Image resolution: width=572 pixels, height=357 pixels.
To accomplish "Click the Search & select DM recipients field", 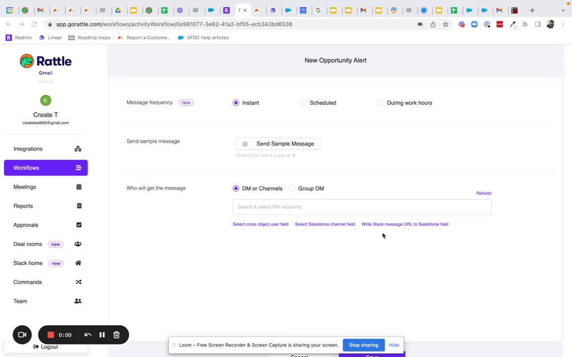I will click(361, 207).
